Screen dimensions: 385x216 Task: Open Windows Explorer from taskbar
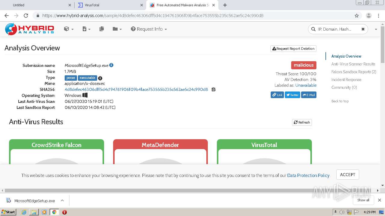point(34,212)
